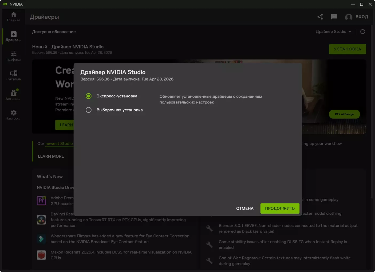Open the Система sidebar tab
Image resolution: width=375 pixels, height=272 pixels.
click(x=14, y=76)
